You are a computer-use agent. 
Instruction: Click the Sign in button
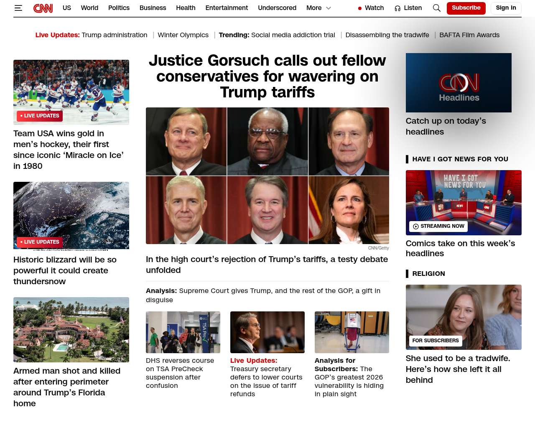[x=506, y=8]
